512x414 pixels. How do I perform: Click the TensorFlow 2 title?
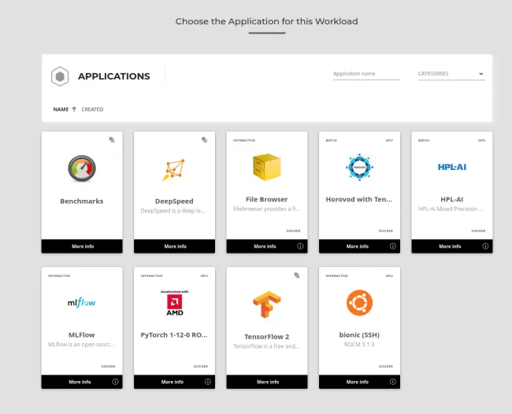(267, 337)
